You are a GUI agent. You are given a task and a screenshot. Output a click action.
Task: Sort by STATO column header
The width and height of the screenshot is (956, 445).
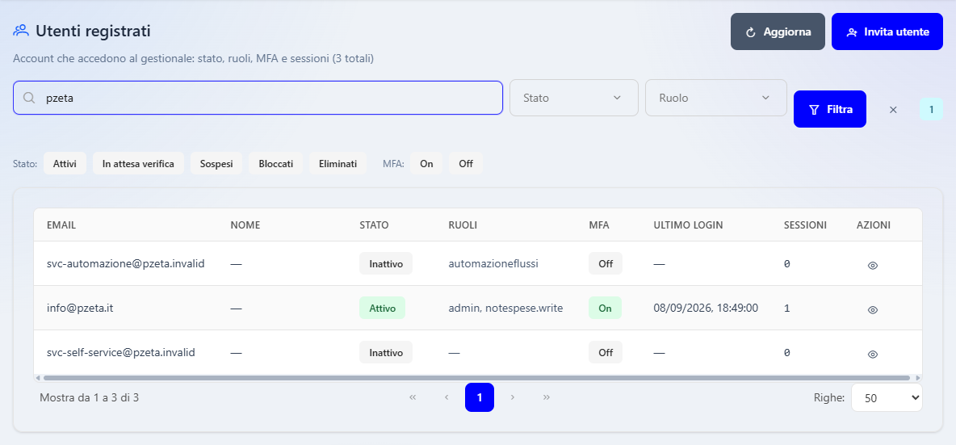tap(374, 225)
